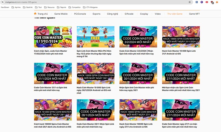Click the orange home icon beside Trang chủ
Screen dimensions: 221x132
(x=35, y=14)
